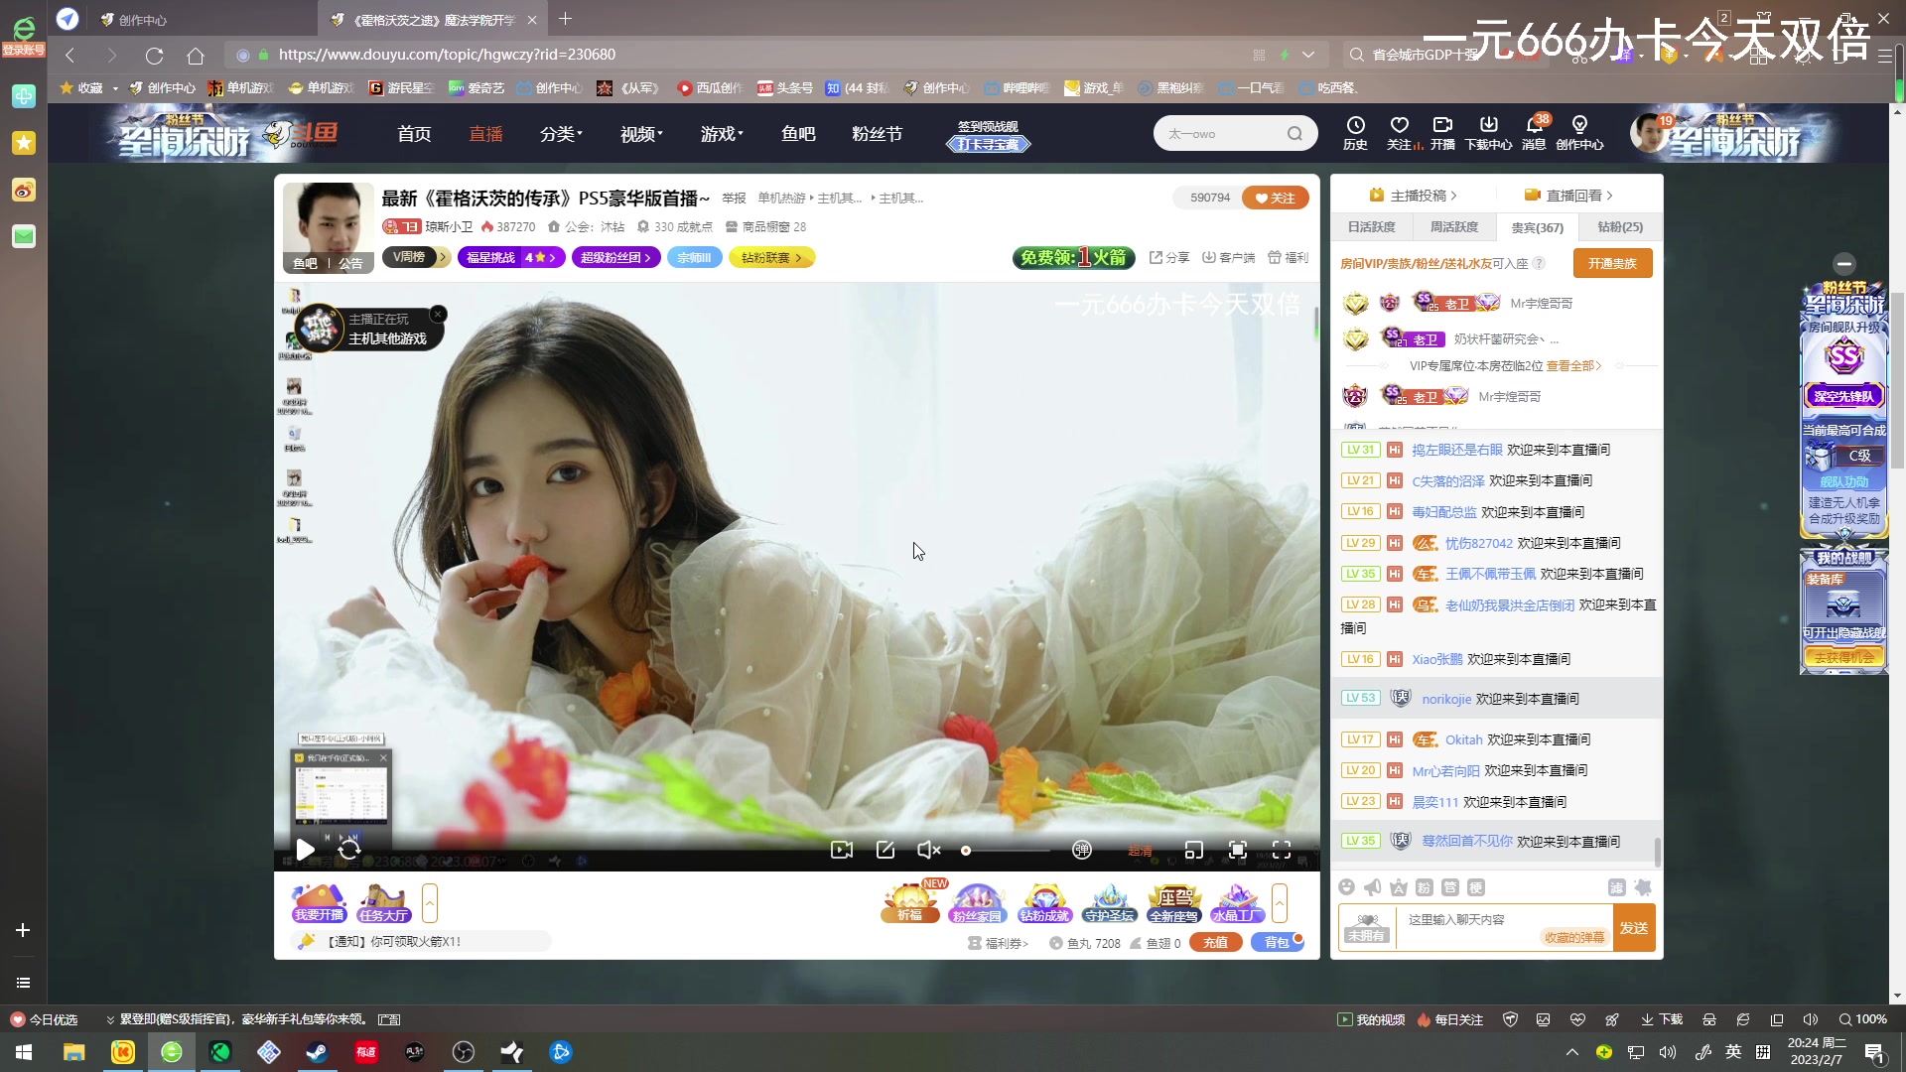
Task: Switch to the 钻粉(25) tab
Action: point(1619,226)
